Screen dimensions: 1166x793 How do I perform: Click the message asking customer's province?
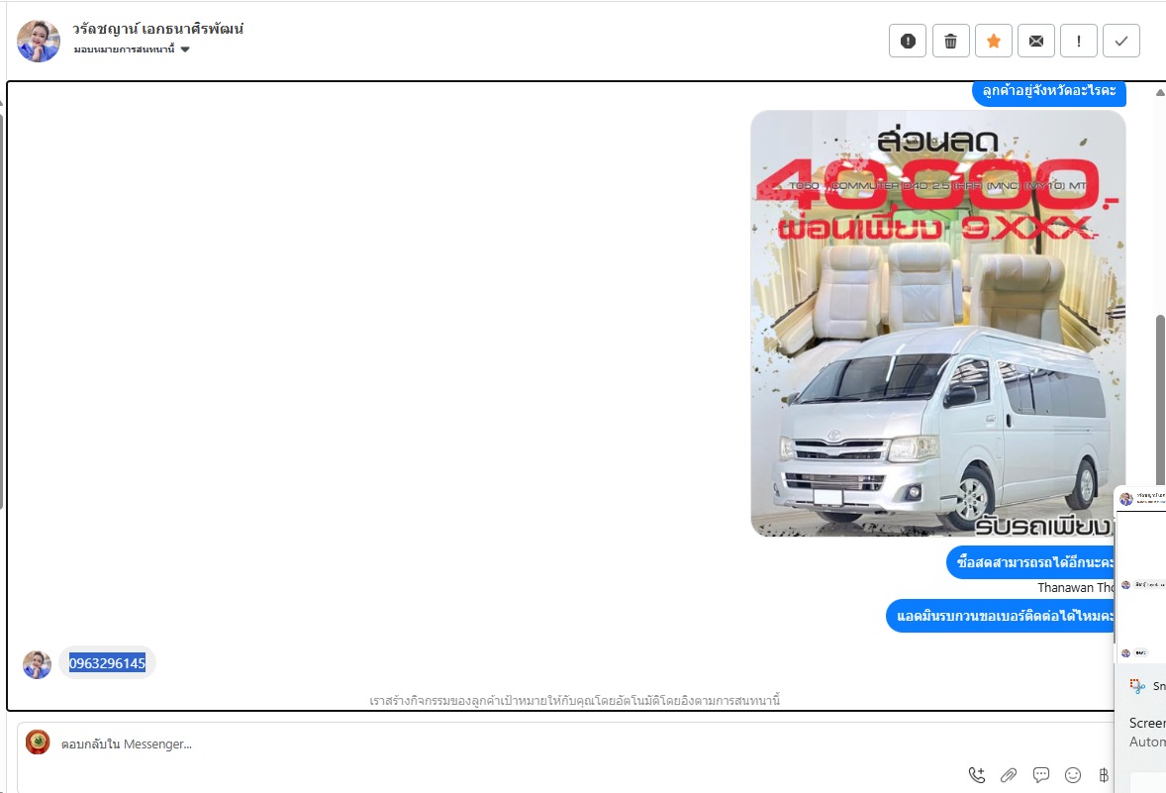1048,91
